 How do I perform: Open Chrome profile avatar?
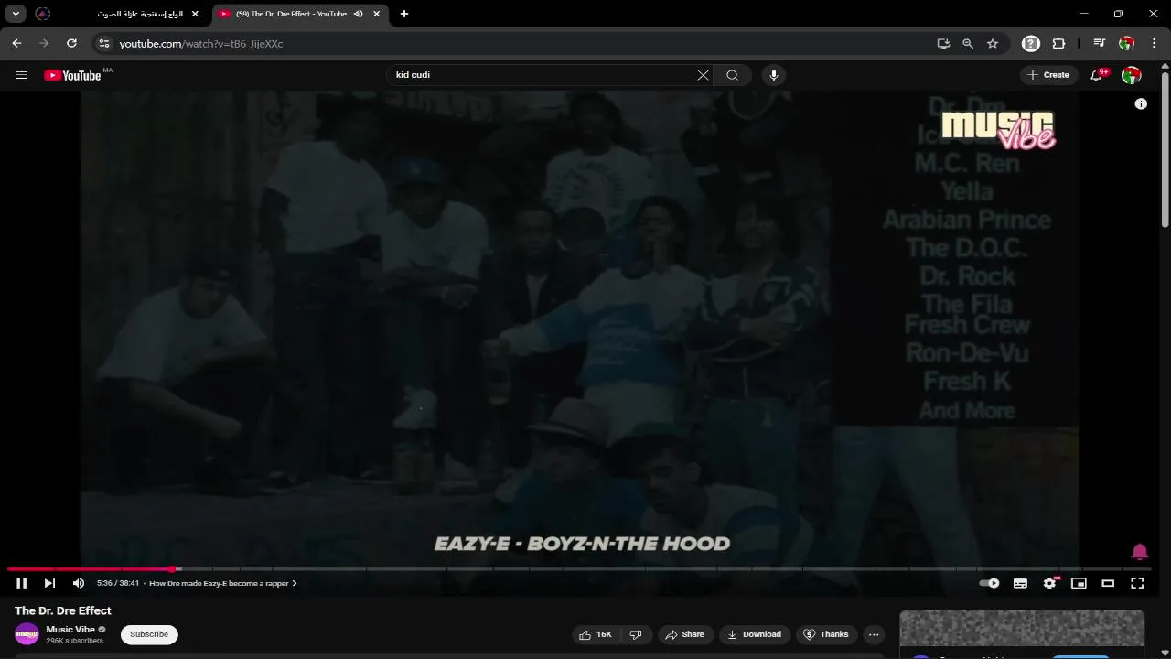[1127, 43]
